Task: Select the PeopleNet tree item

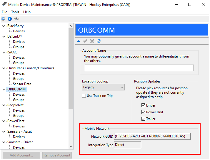Action: tap(15, 105)
